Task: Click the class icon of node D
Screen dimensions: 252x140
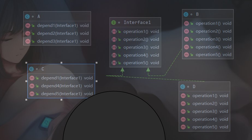Action: [183, 87]
